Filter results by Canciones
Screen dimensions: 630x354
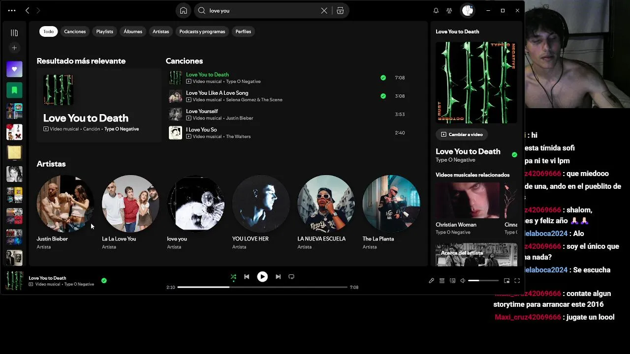click(x=75, y=31)
